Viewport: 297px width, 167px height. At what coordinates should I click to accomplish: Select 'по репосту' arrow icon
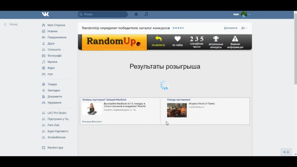click(x=159, y=39)
